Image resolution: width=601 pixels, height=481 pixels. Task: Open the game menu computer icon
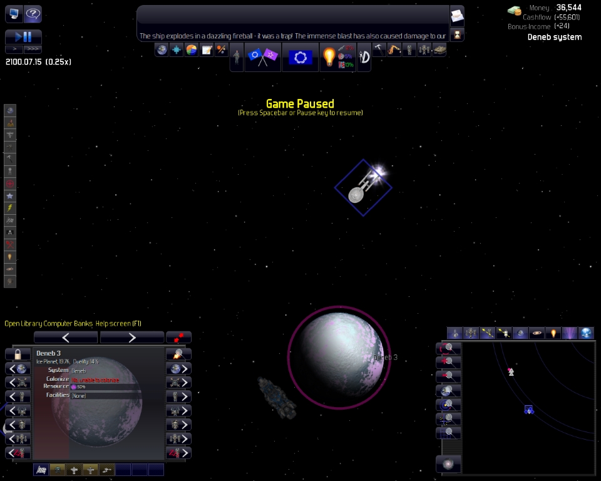click(14, 14)
